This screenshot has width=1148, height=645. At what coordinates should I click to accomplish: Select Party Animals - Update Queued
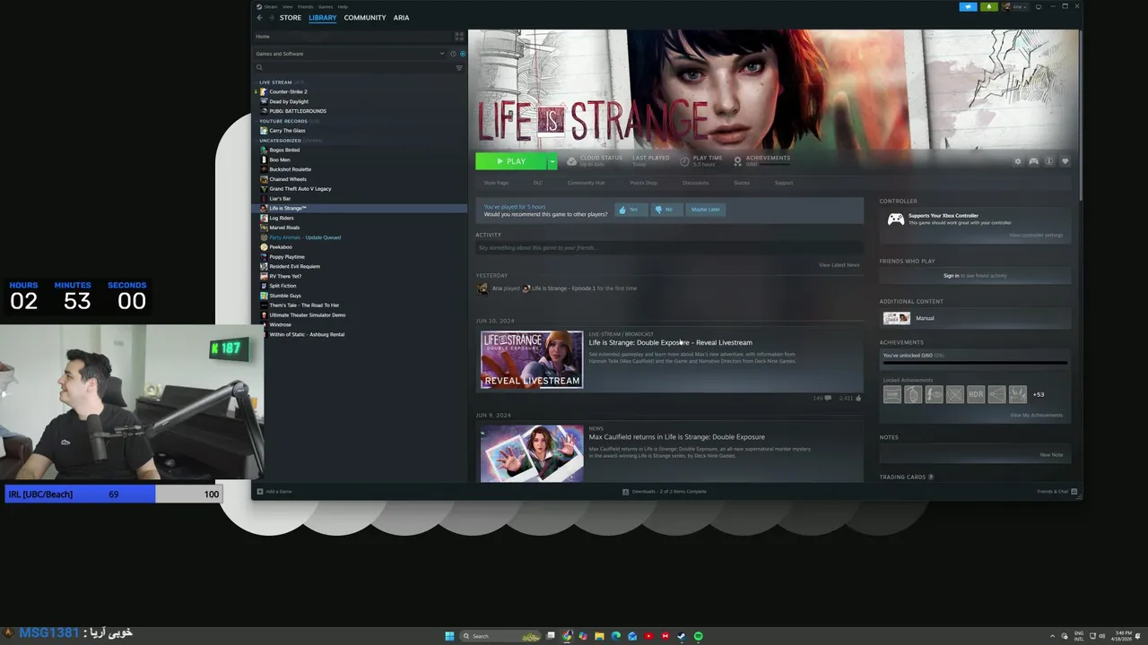point(305,237)
